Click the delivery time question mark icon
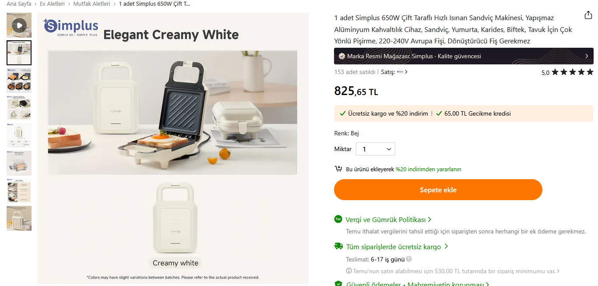 point(409,259)
